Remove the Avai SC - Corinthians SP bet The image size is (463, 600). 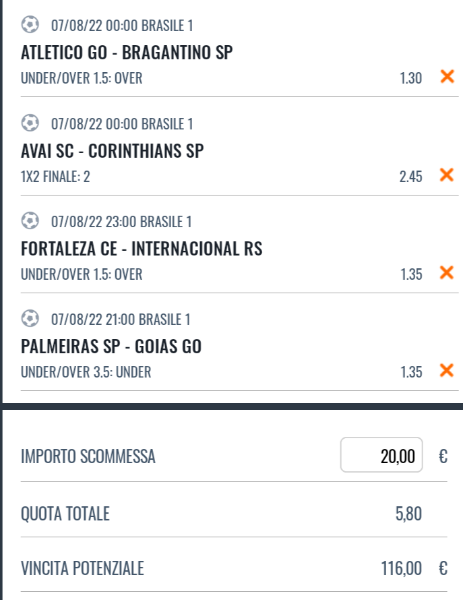coord(446,175)
